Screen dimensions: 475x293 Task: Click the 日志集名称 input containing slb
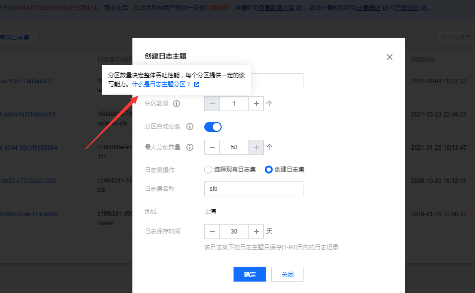[254, 189]
